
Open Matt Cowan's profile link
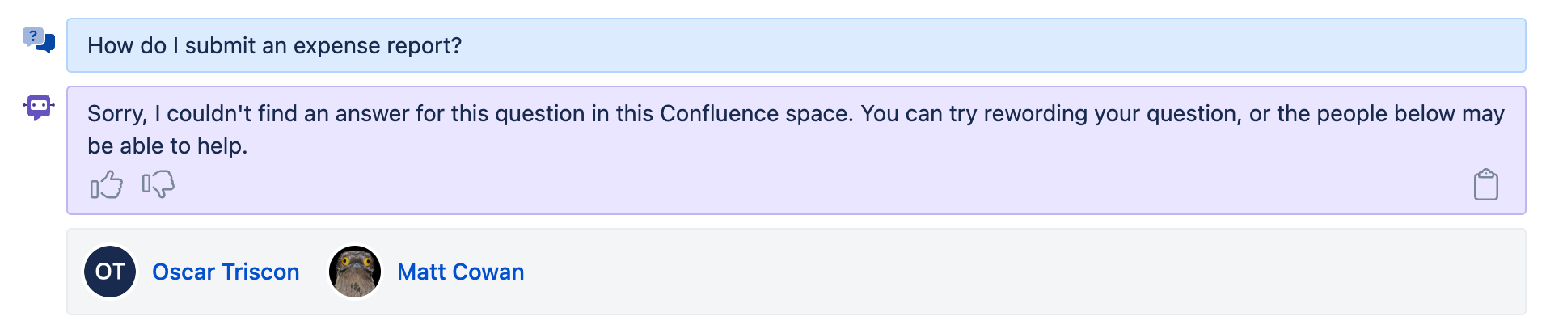coord(460,272)
